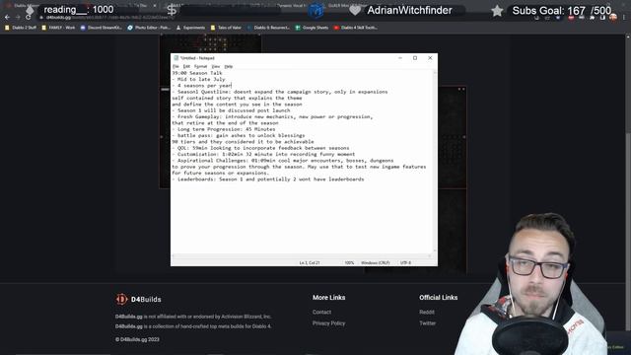The width and height of the screenshot is (631, 355).
Task: Open the Notepad Edit menu
Action: (186, 66)
